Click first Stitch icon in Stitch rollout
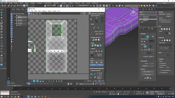Image resolution: width=175 pixels, height=98 pixels. tap(93, 45)
